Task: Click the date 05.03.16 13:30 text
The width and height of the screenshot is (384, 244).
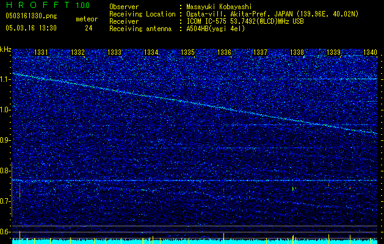Action: click(x=31, y=28)
